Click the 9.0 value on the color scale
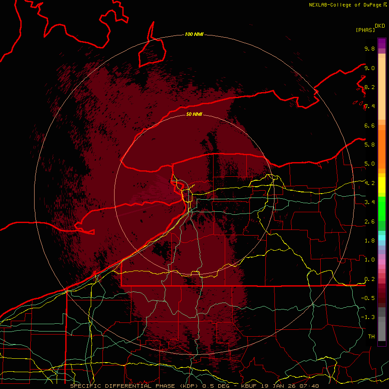Screen dimensions: 389x389 (x=370, y=68)
